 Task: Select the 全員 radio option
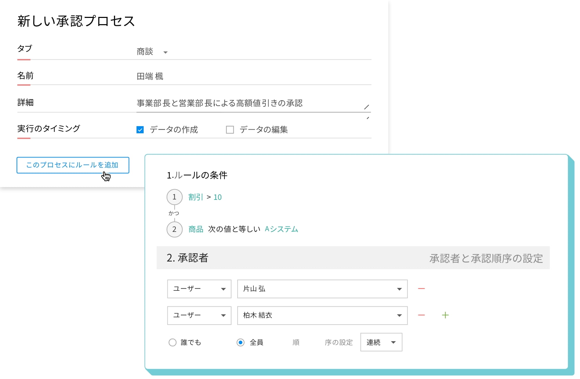[241, 342]
